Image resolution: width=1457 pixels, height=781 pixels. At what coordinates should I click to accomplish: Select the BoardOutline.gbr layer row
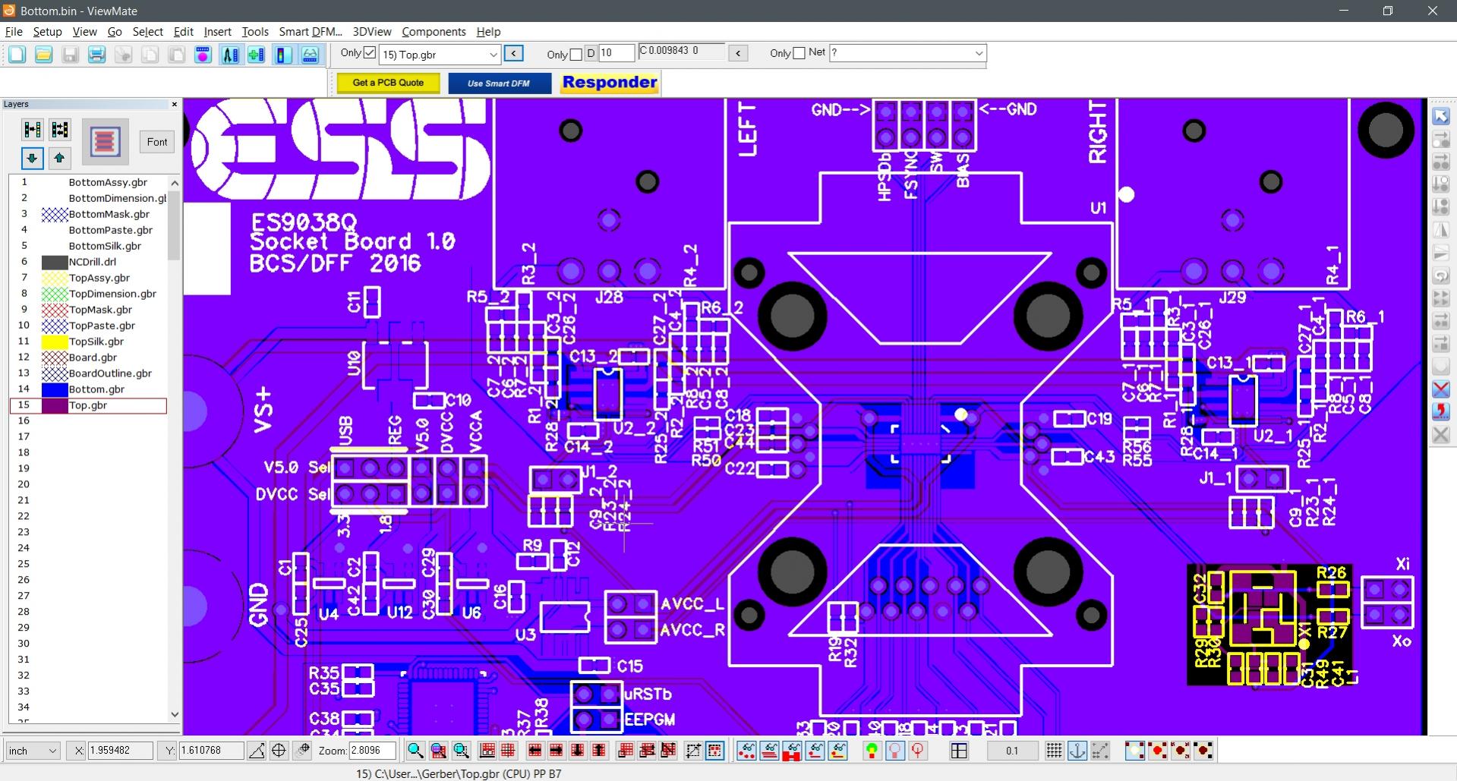pos(88,373)
